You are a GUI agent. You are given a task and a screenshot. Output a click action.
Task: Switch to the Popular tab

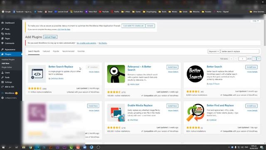tap(56, 51)
